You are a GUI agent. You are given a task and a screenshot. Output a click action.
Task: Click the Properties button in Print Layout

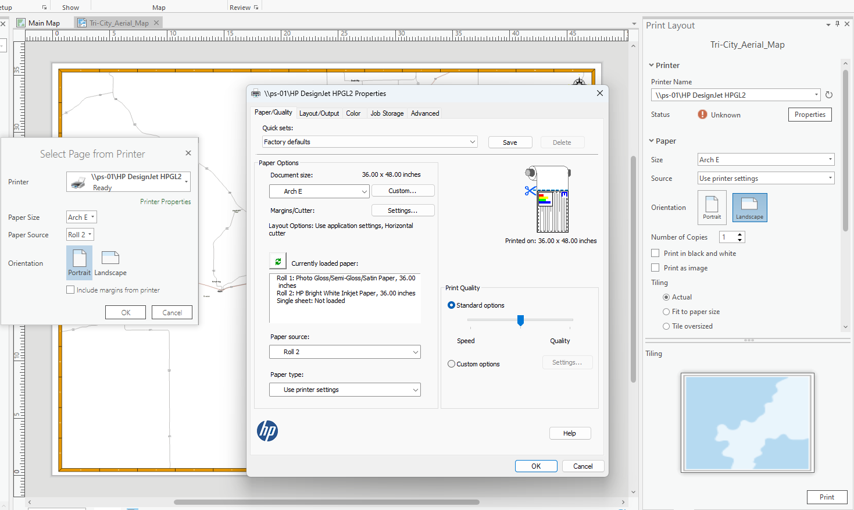pyautogui.click(x=810, y=115)
